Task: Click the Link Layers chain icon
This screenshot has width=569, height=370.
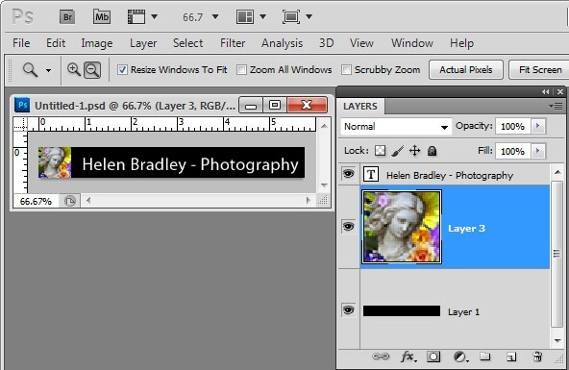Action: pos(381,357)
